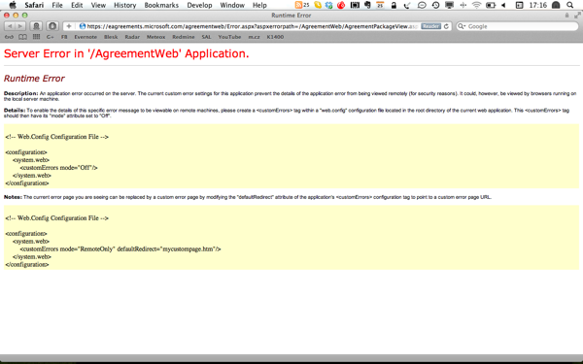
Task: Click the red Vodafone-style menu bar icon
Action: point(341,5)
